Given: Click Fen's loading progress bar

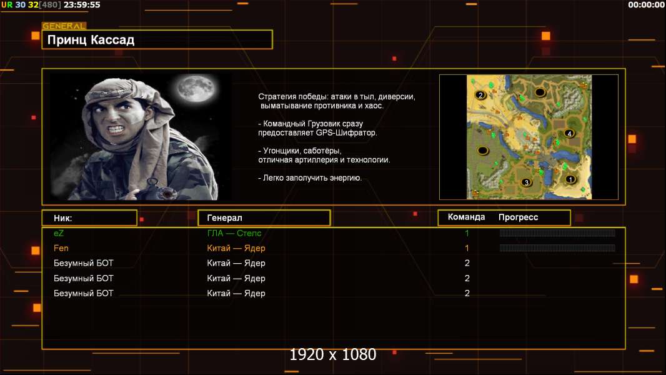Looking at the screenshot, I should coord(557,248).
